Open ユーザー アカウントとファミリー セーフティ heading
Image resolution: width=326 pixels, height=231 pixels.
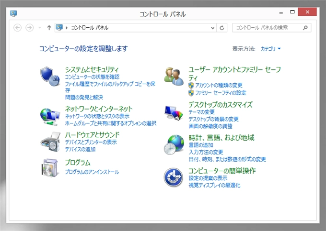pos(234,73)
